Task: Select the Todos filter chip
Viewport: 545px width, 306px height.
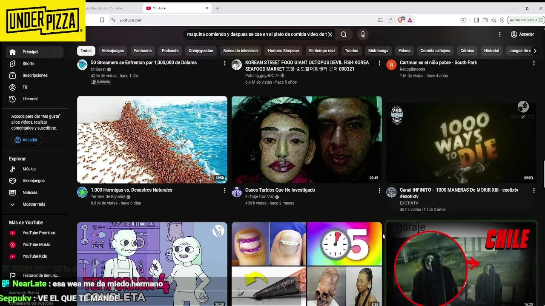Action: coord(86,51)
